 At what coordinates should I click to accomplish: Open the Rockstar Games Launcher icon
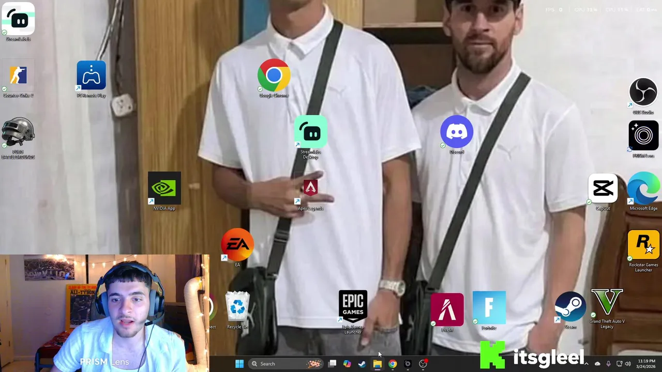click(643, 252)
